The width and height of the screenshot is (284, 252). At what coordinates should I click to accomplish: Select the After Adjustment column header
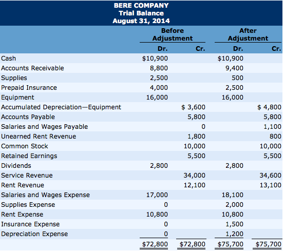(x=248, y=34)
